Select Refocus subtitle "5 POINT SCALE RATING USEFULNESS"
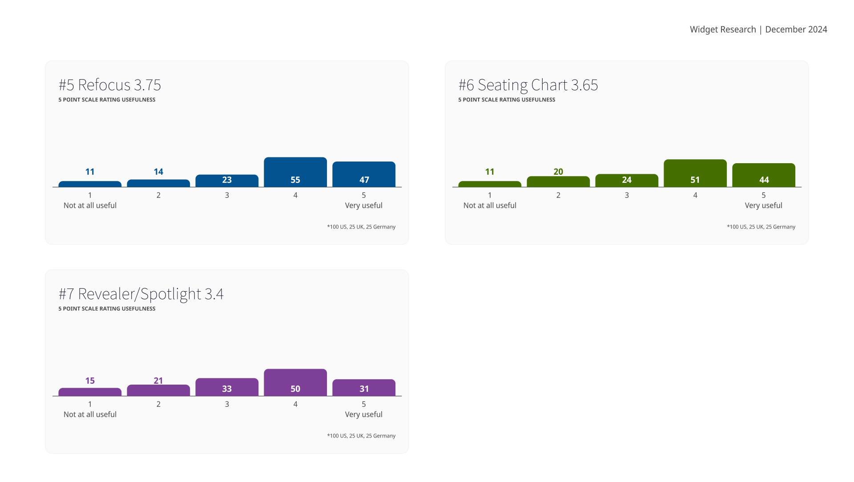The image size is (854, 482). [x=107, y=100]
